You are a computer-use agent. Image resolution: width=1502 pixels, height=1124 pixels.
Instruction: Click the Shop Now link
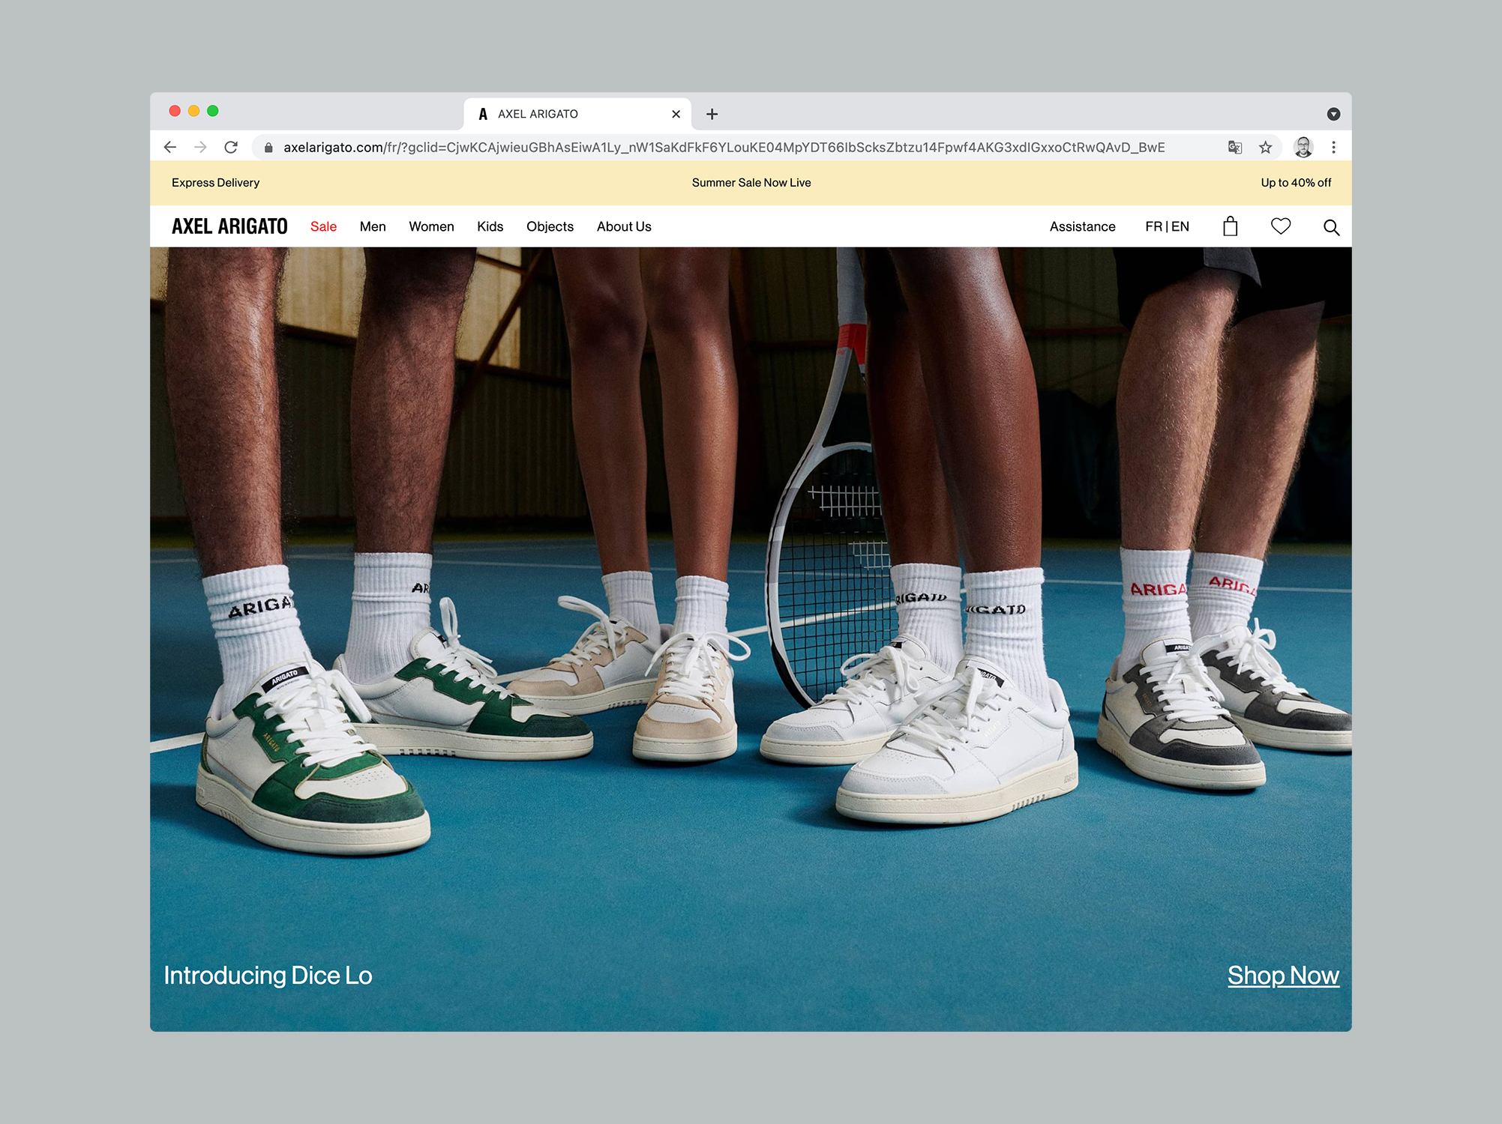(1283, 976)
